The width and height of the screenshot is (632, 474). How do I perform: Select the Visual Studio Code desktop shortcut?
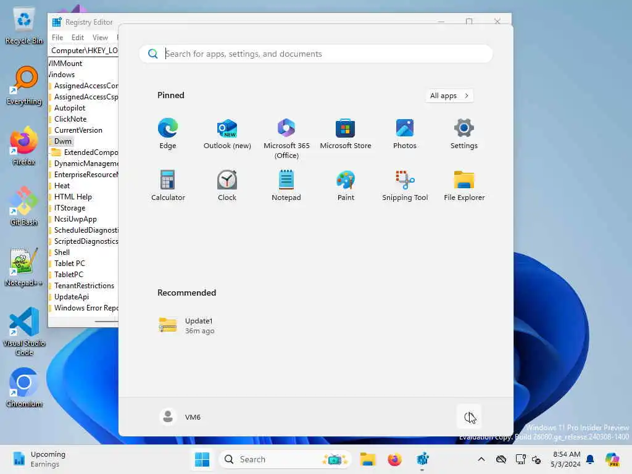(x=24, y=331)
